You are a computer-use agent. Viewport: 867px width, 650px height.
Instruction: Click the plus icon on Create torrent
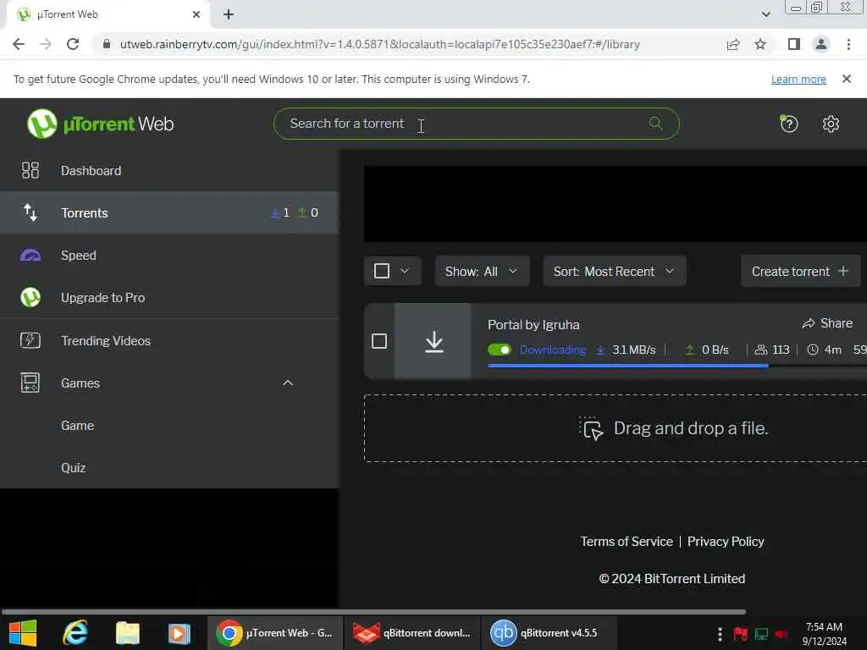(843, 271)
